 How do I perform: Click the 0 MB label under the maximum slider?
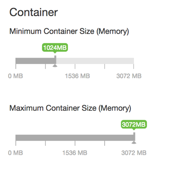tap(15, 153)
